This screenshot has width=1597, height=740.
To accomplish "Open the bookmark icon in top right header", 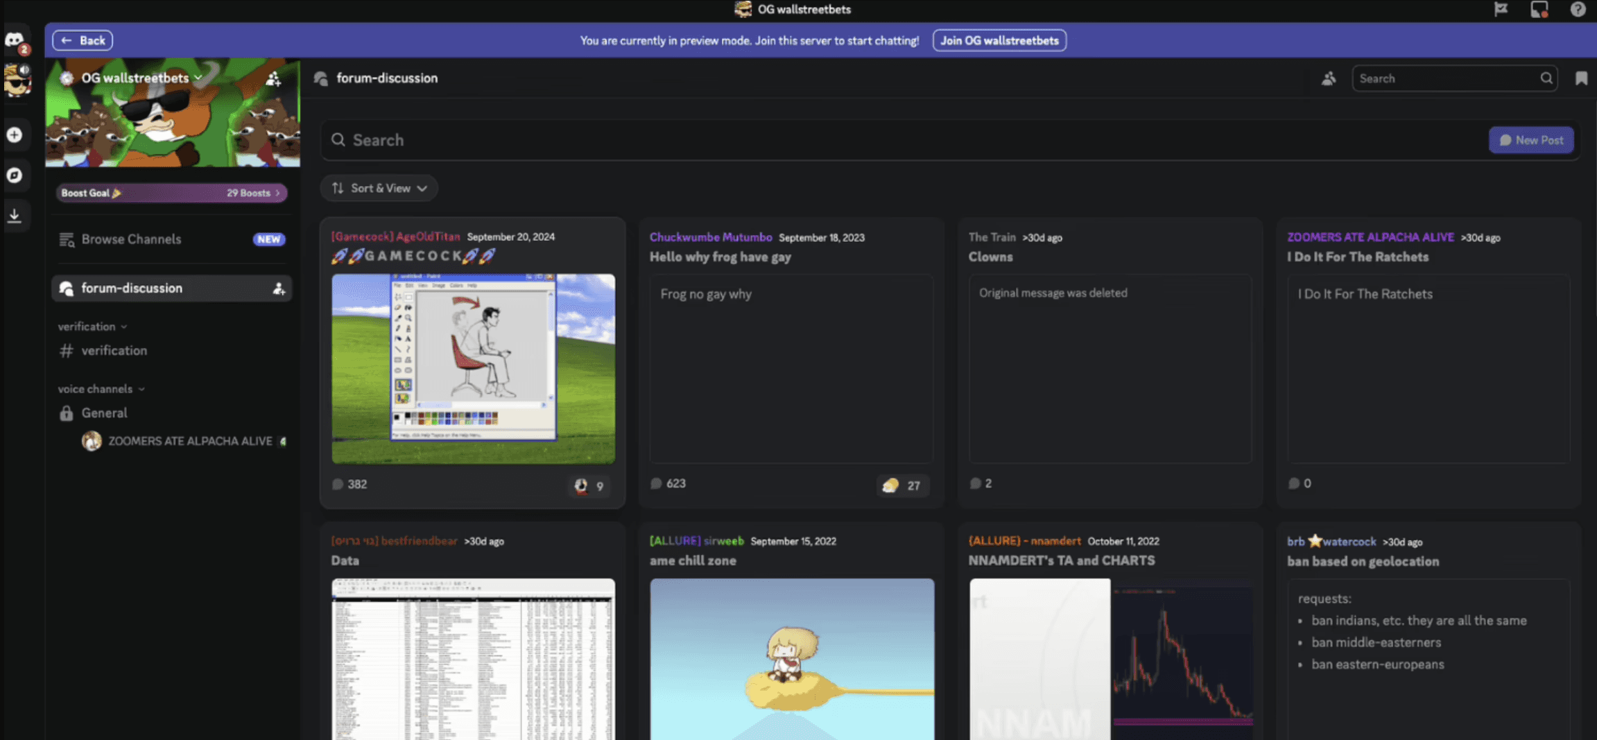I will [1581, 78].
